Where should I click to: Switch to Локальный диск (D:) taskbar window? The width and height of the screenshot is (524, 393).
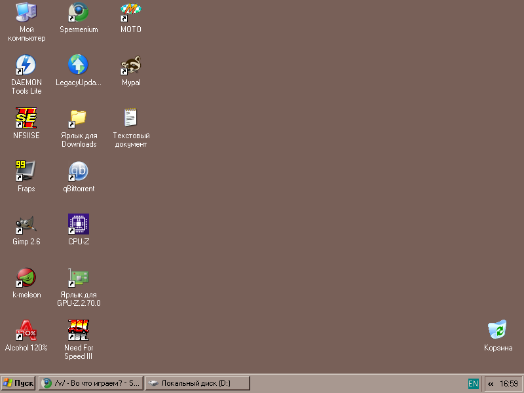pos(198,383)
